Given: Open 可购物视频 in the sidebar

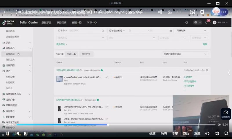Looking at the screenshot, I should click(x=11, y=105).
